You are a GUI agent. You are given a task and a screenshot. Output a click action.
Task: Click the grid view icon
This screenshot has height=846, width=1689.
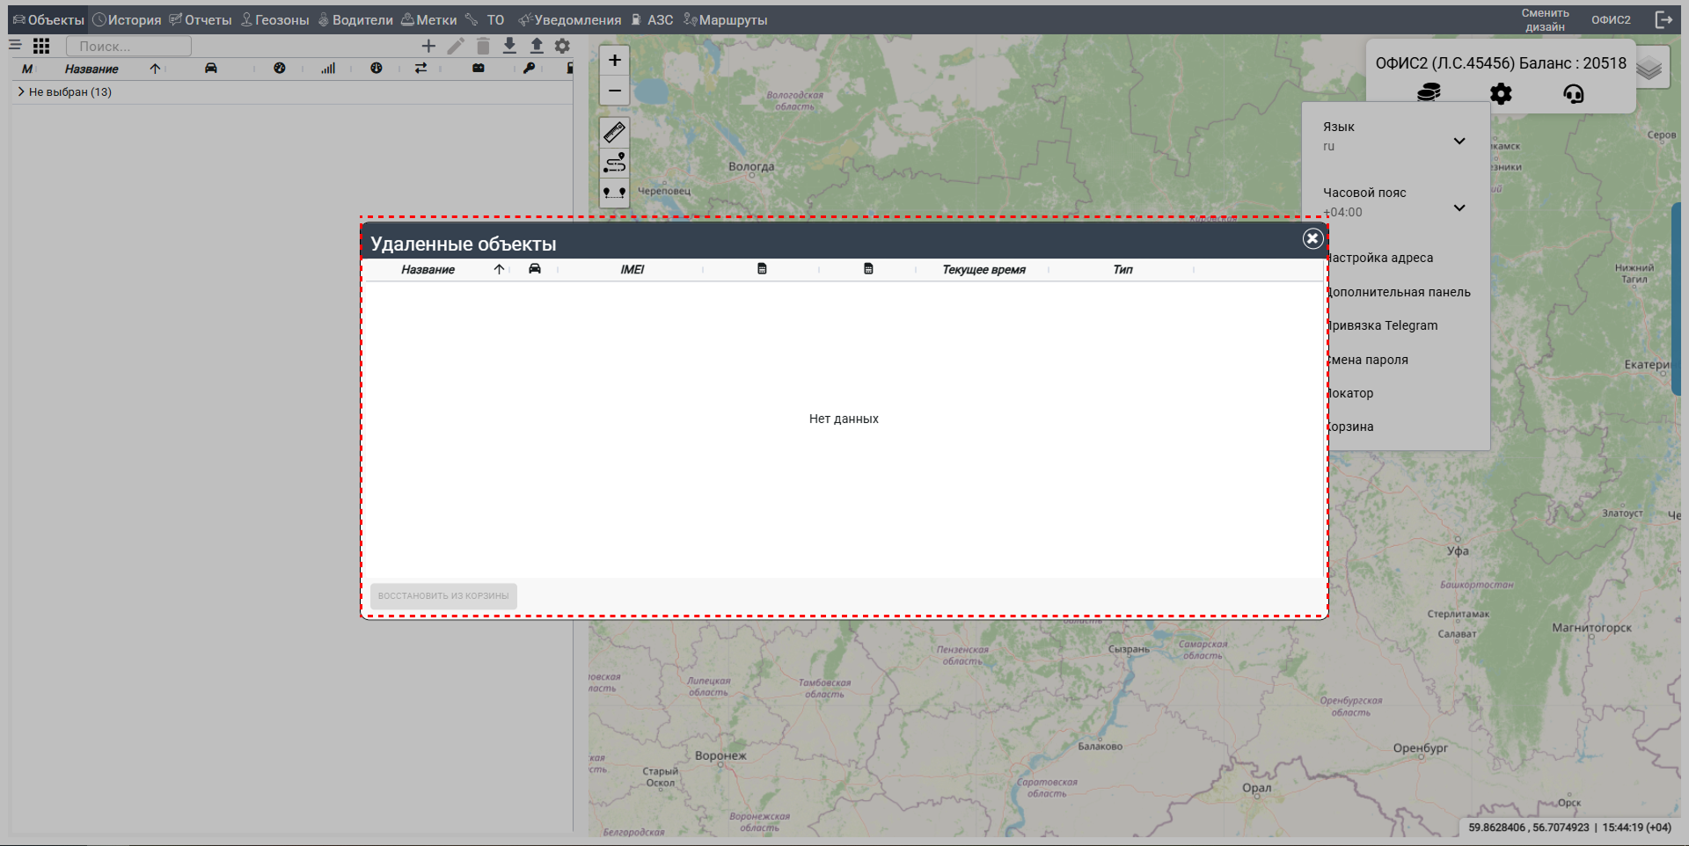point(41,46)
